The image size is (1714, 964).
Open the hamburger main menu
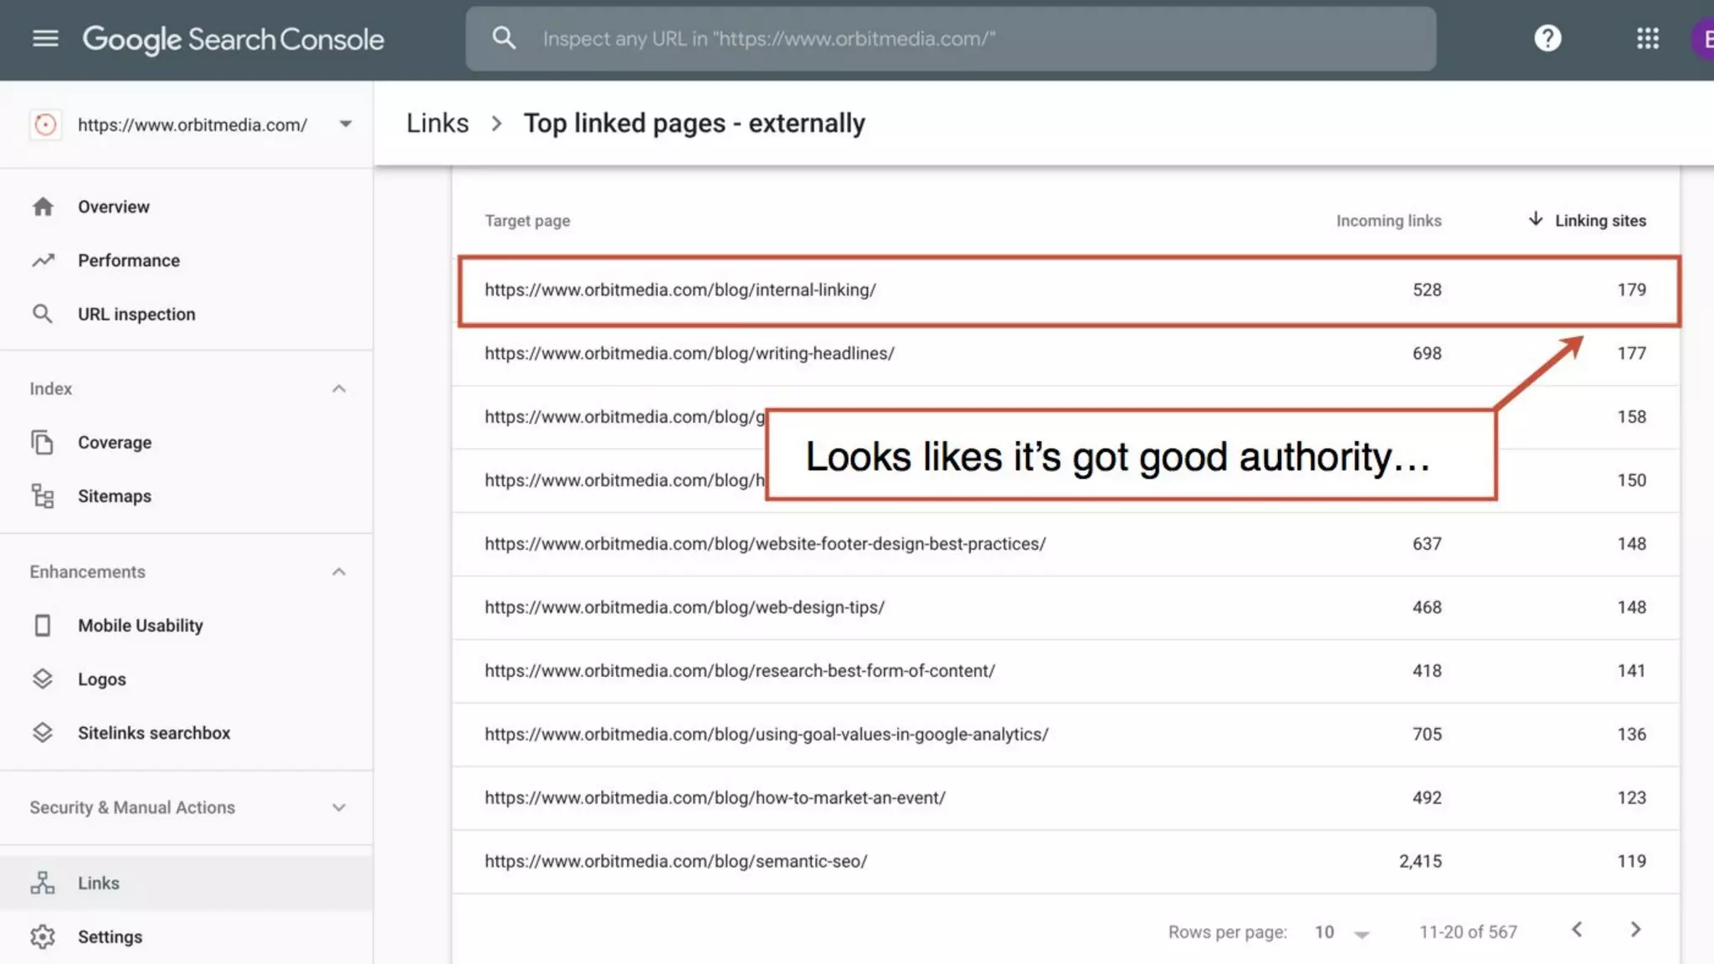tap(45, 38)
